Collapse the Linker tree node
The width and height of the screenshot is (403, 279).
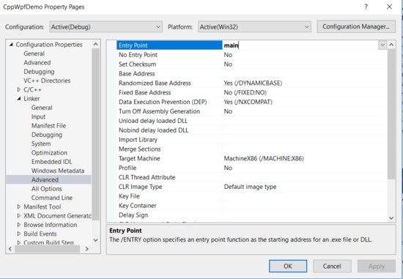[x=19, y=99]
